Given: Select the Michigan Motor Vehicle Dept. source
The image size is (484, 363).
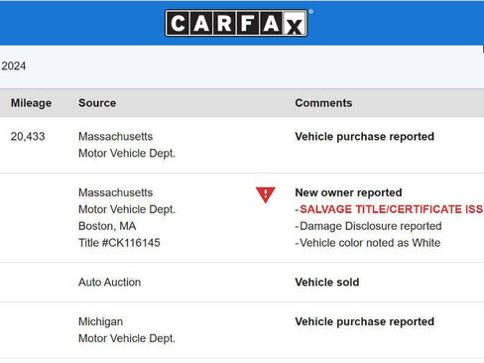Looking at the screenshot, I should [127, 330].
